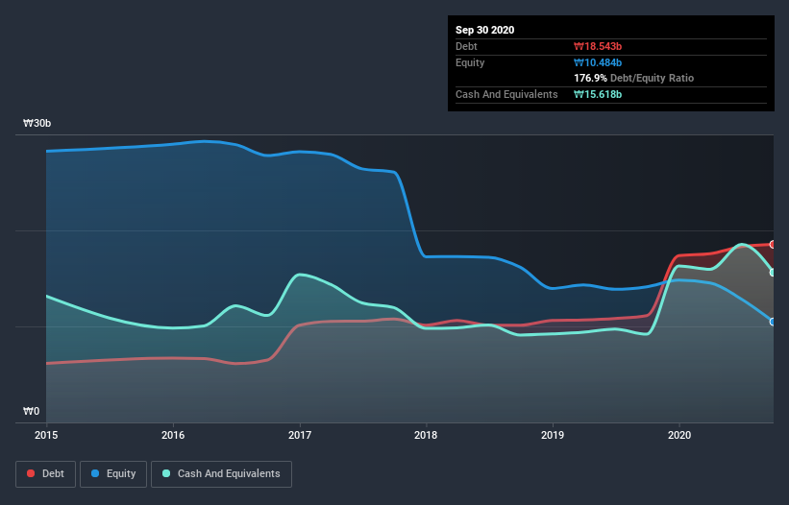Toggle the Equity series legend button

point(113,474)
